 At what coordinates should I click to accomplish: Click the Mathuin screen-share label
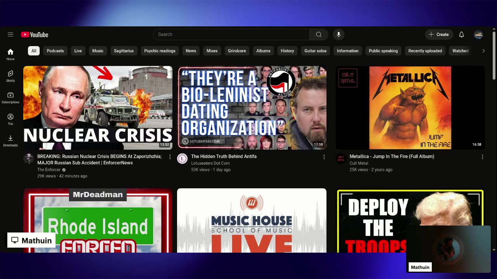[31, 240]
